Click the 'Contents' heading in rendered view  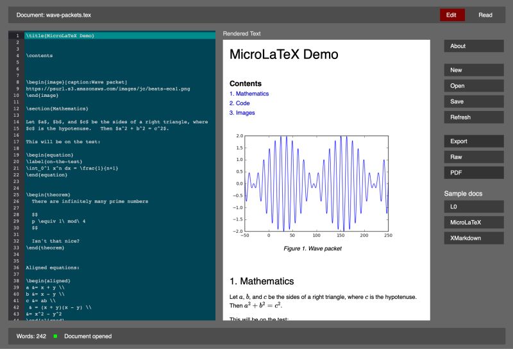pyautogui.click(x=246, y=83)
